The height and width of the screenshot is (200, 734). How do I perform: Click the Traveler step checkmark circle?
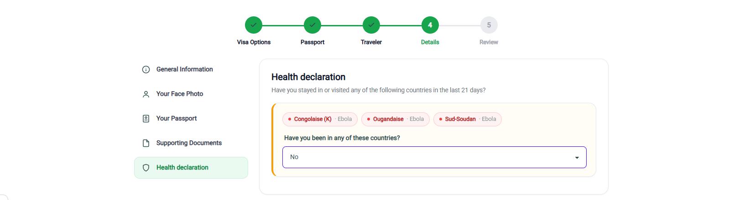point(371,25)
